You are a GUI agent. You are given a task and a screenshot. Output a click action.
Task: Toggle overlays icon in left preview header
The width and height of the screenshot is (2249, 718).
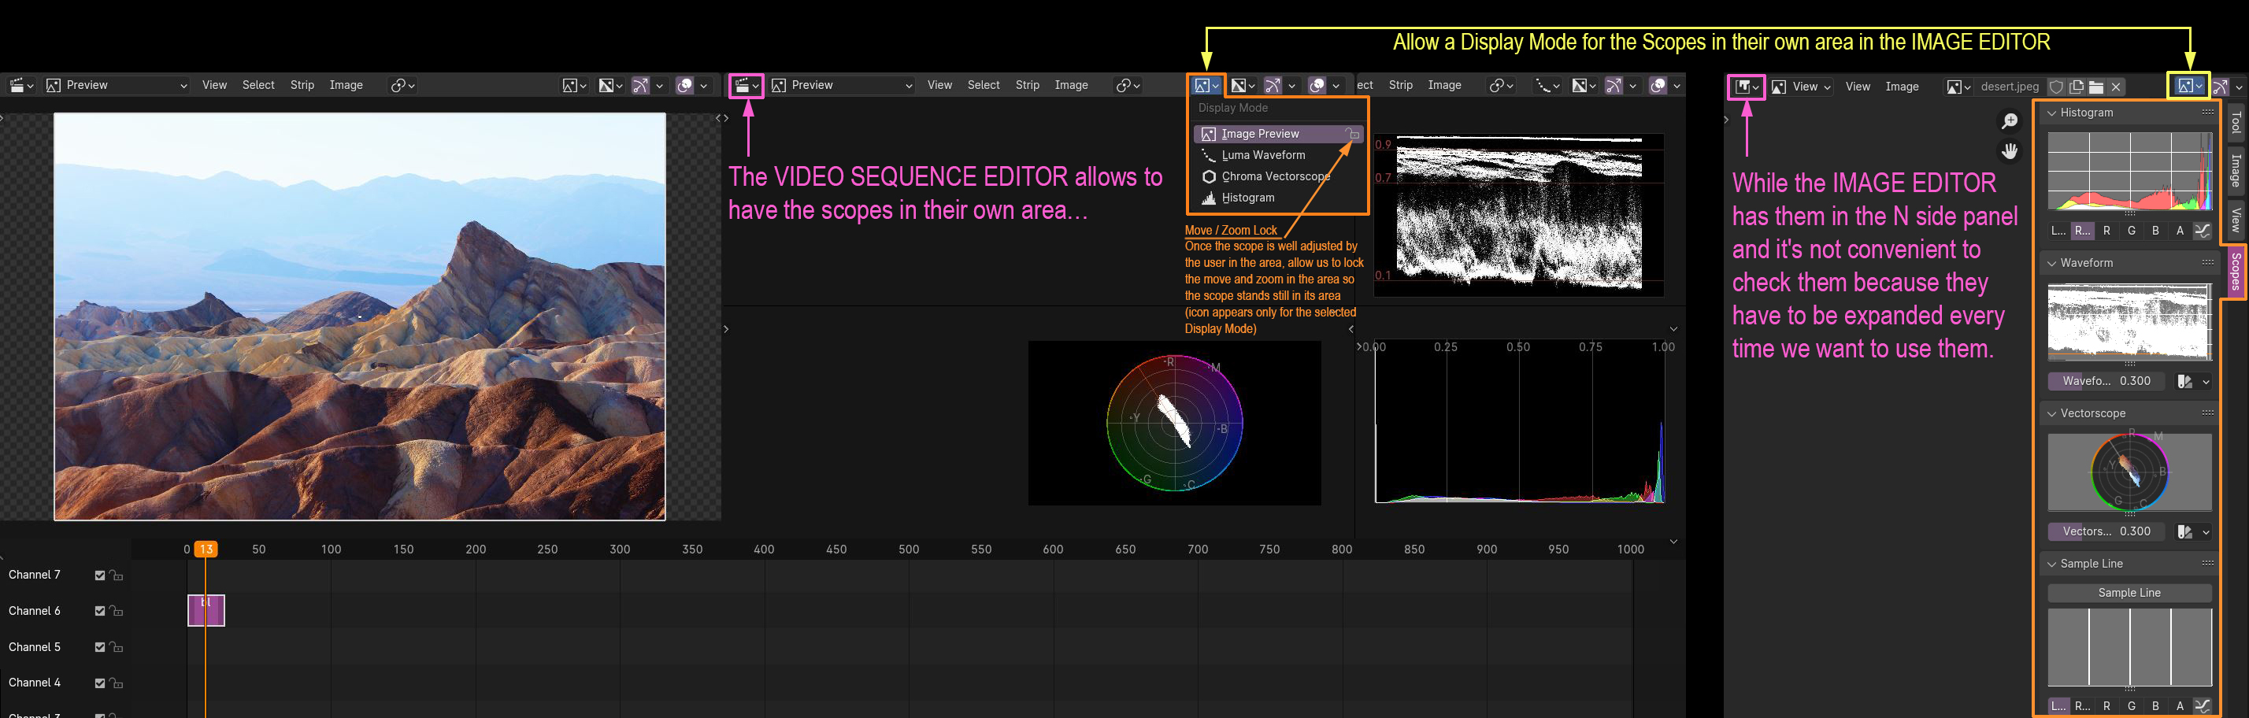click(685, 86)
